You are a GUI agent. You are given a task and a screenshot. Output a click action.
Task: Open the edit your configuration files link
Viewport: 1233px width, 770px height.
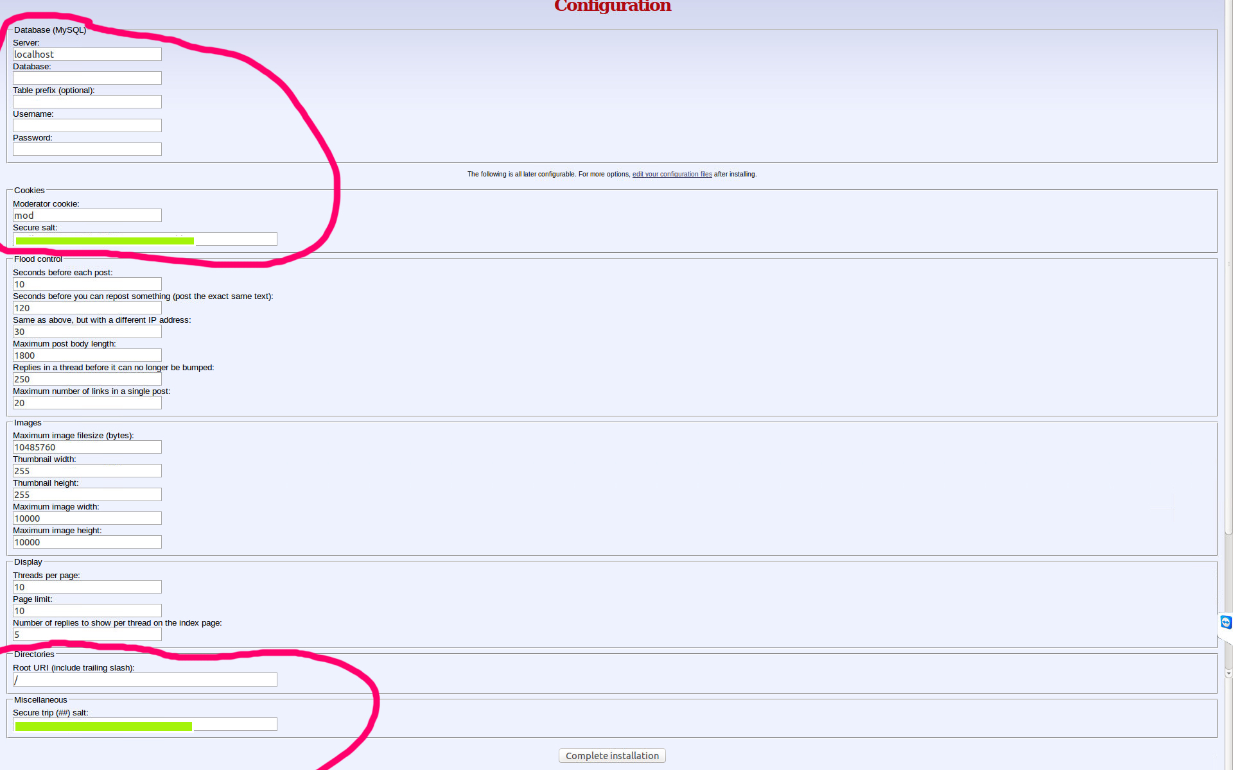(672, 174)
